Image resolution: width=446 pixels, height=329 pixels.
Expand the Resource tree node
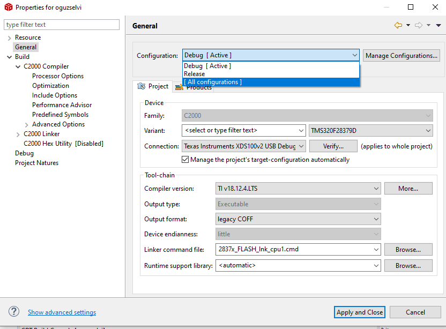(x=10, y=38)
